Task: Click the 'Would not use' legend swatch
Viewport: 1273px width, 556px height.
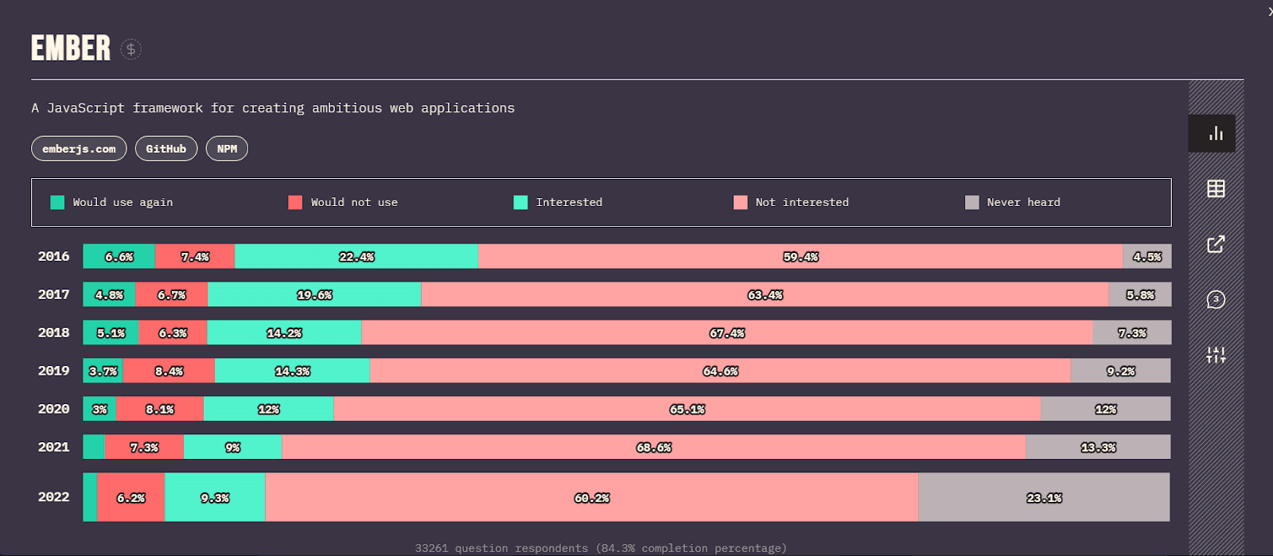Action: (x=295, y=202)
